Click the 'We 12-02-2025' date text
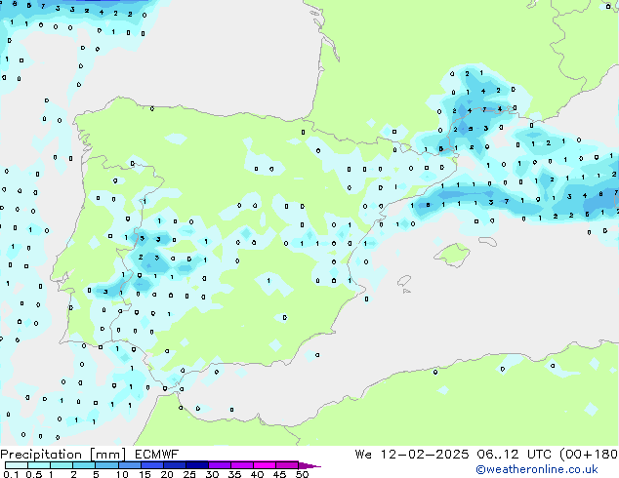The width and height of the screenshot is (619, 478). click(x=412, y=455)
